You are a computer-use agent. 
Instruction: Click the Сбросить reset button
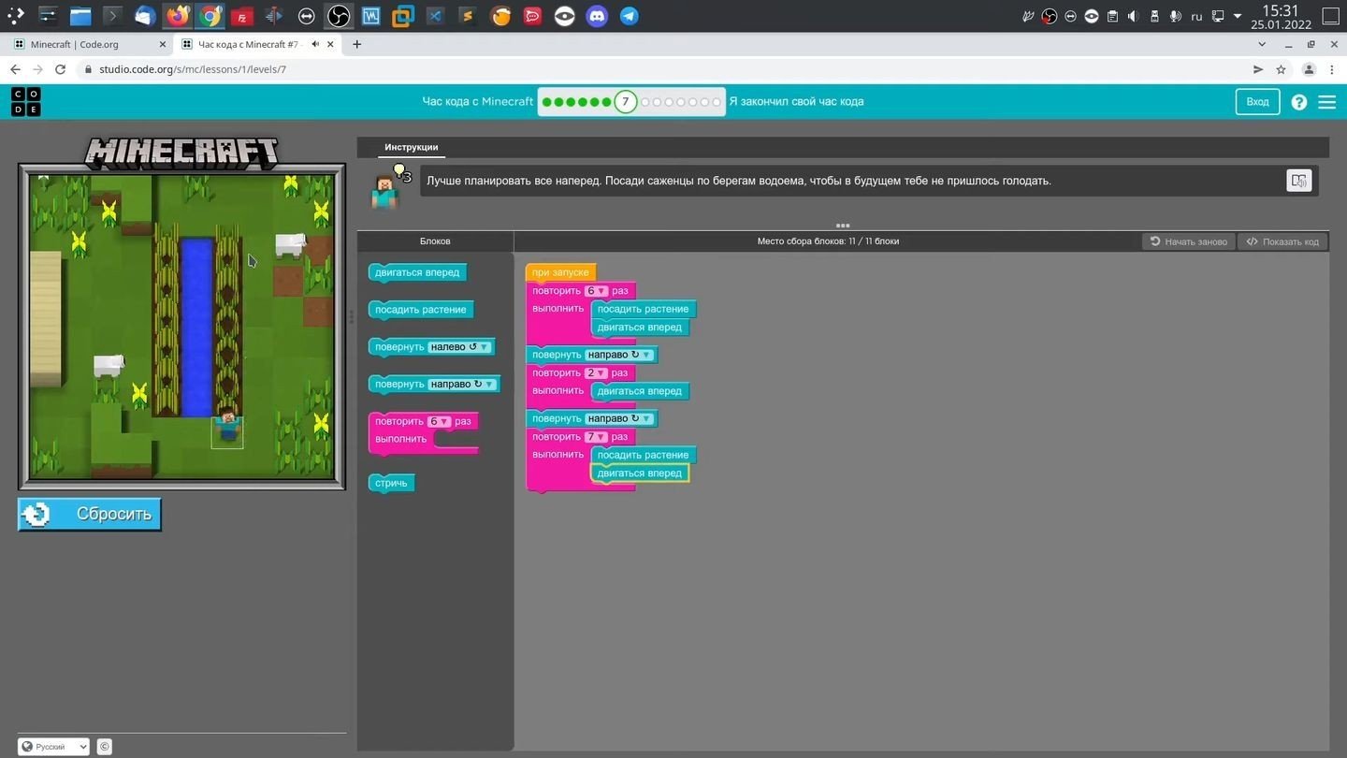pos(90,514)
